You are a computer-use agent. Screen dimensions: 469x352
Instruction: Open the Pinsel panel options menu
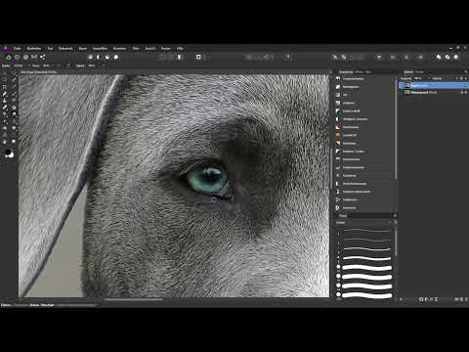[396, 216]
